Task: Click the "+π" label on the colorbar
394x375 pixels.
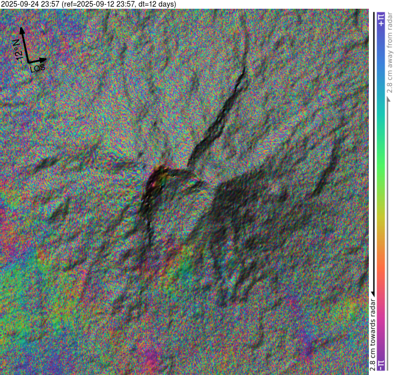Action: pyautogui.click(x=381, y=20)
